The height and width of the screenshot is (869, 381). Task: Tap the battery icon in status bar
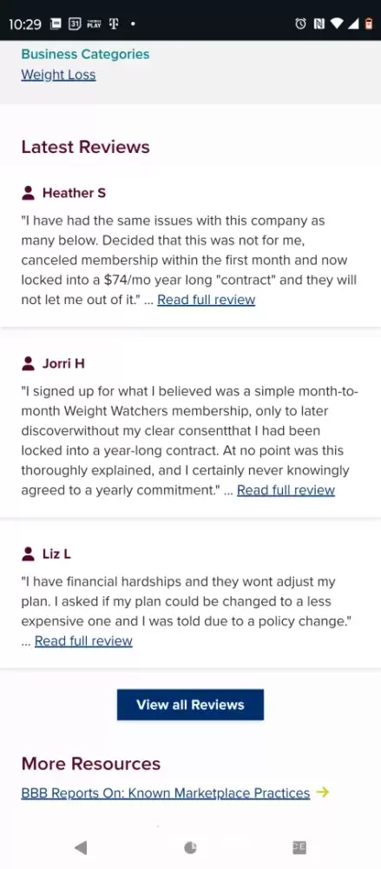point(368,23)
